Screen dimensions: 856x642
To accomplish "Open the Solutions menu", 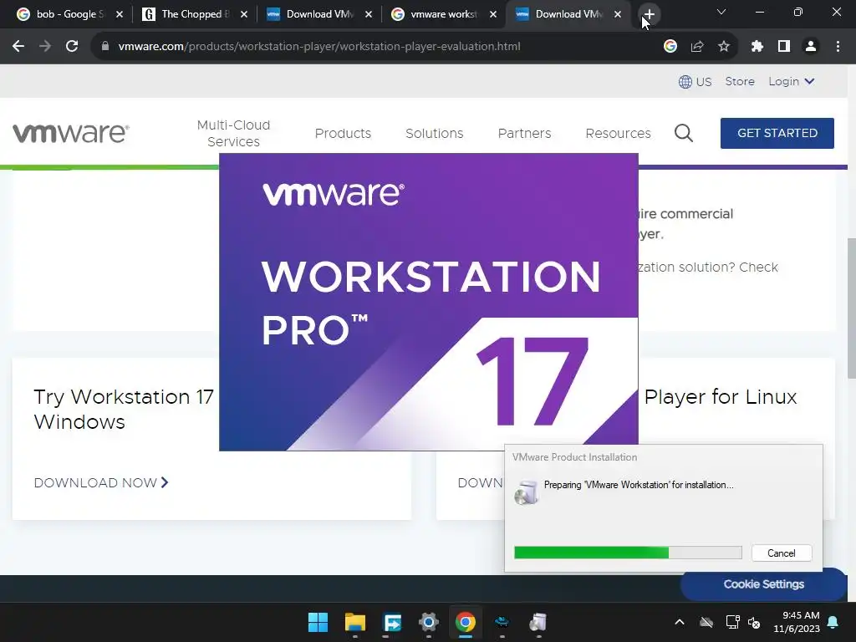I will [434, 133].
